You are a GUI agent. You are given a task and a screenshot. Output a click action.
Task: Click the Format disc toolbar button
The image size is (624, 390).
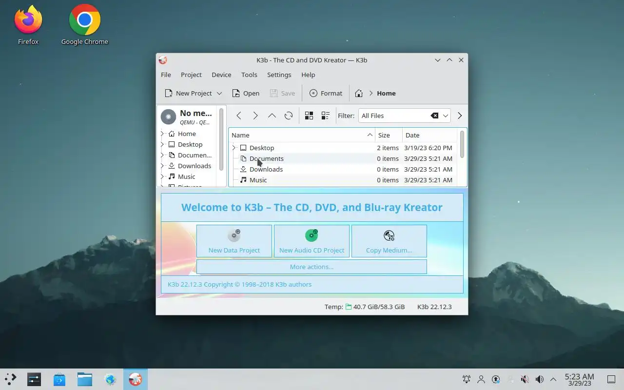[326, 93]
